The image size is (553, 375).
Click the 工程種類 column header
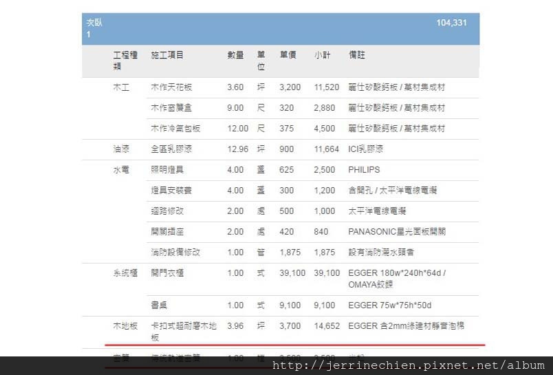tap(125, 61)
